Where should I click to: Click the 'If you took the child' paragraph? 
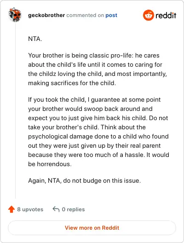point(98,132)
